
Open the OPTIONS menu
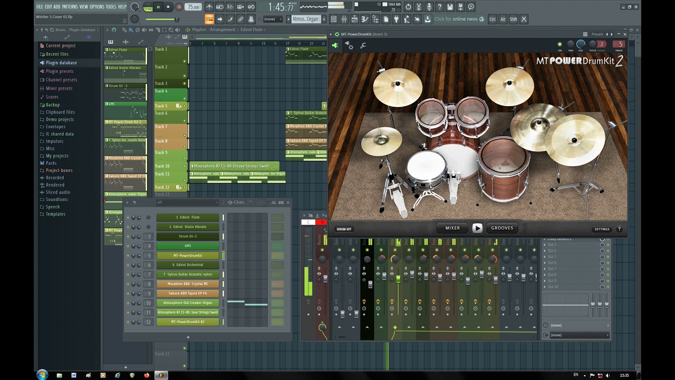[97, 7]
